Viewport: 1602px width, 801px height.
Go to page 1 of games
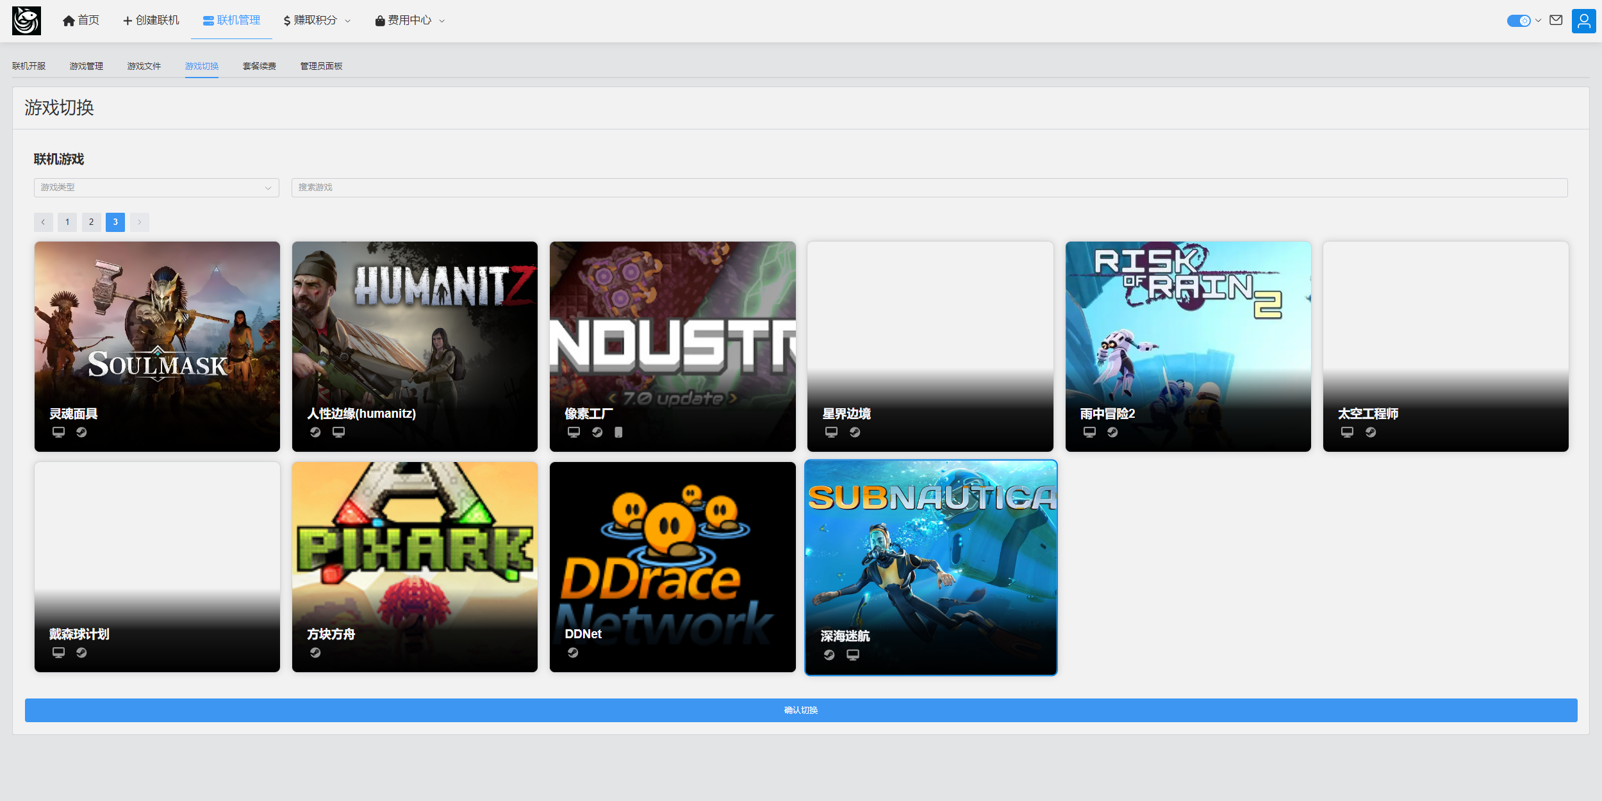click(67, 222)
